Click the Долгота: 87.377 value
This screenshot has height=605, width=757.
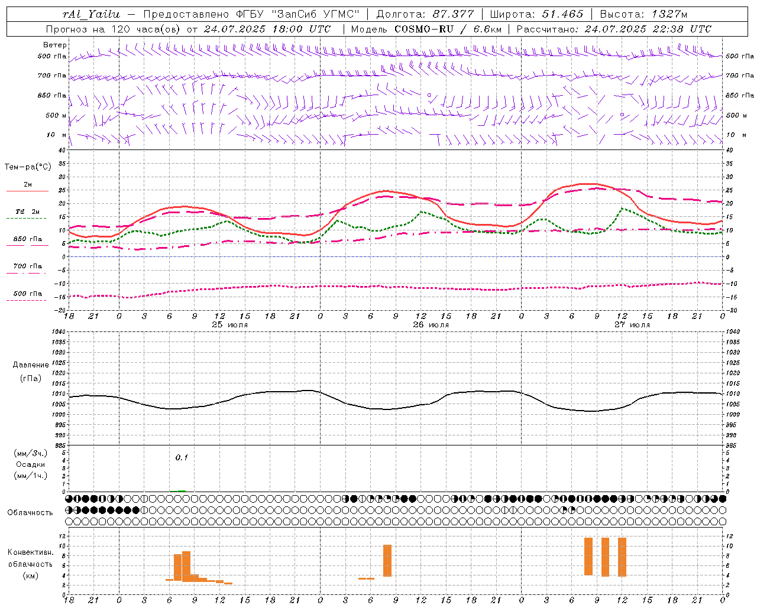425,14
